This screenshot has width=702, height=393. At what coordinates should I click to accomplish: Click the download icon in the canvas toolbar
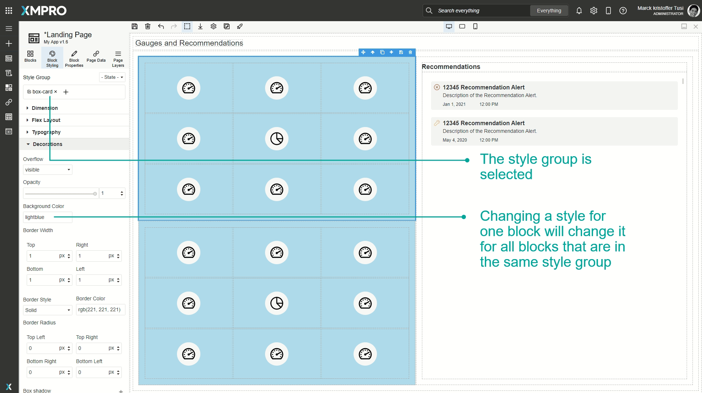(200, 26)
